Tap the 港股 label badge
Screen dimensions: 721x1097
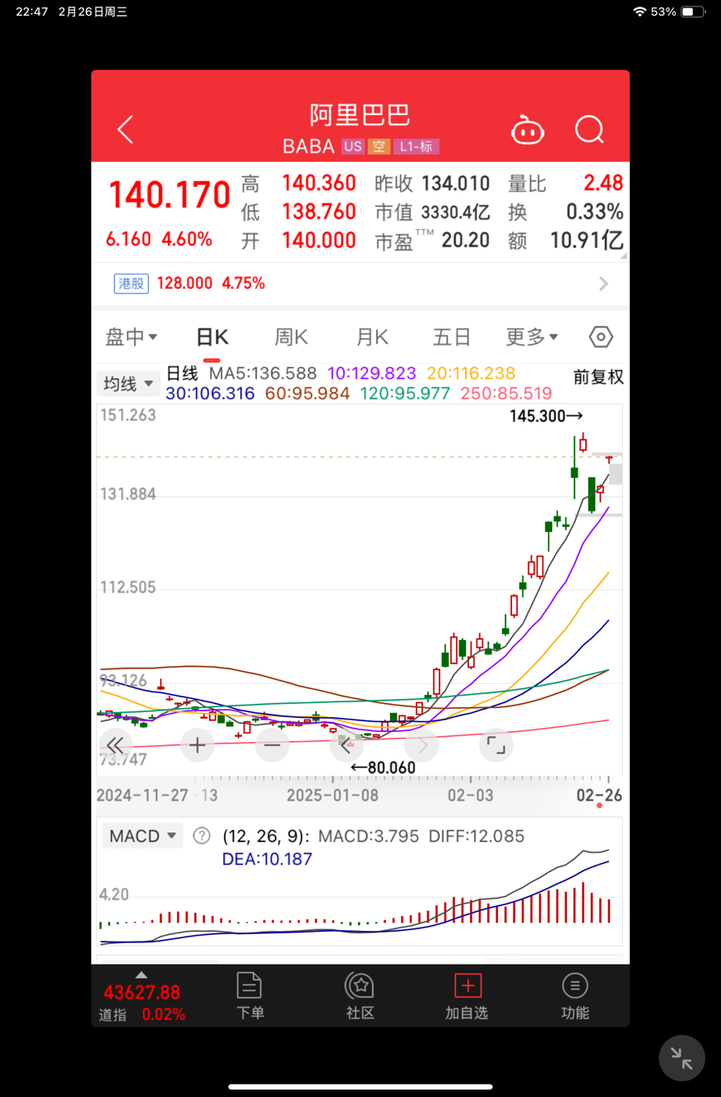131,284
